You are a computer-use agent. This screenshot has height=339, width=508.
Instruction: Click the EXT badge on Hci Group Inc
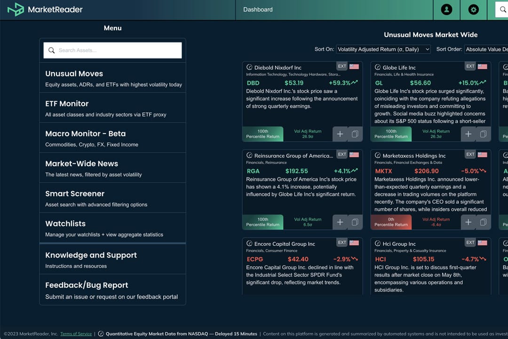(x=470, y=242)
